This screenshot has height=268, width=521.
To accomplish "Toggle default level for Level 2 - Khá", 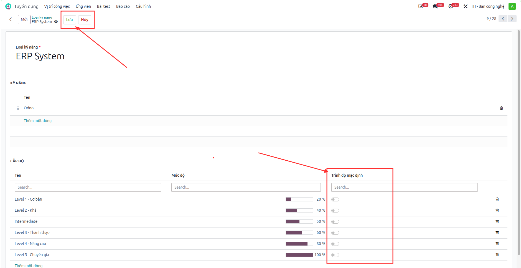I will (335, 211).
